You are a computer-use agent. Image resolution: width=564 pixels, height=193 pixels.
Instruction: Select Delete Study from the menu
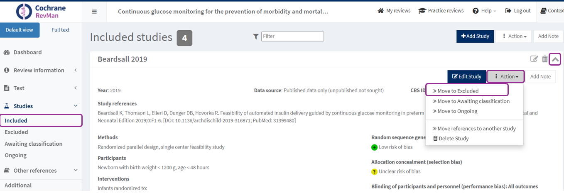pos(453,139)
